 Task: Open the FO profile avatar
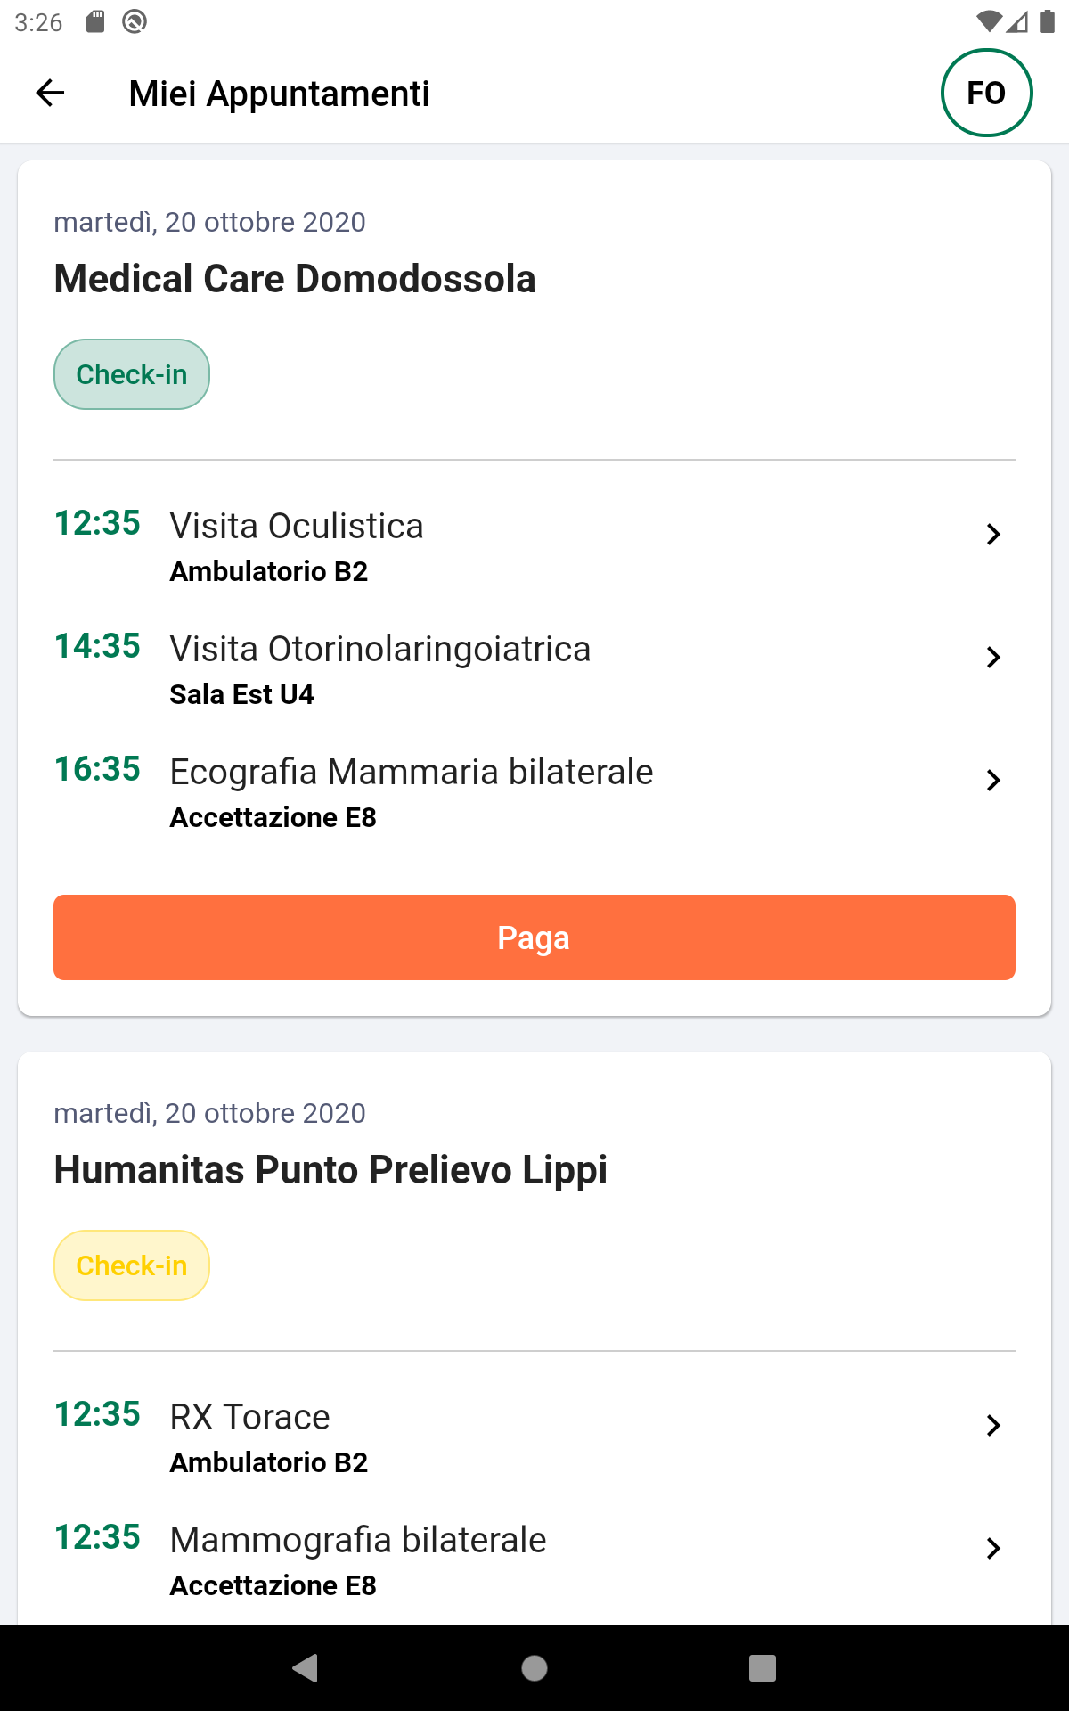986,93
